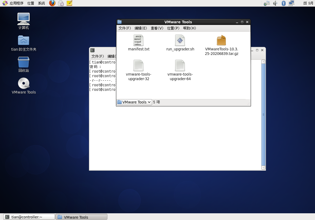Open the 计算机 desktop icon

pos(24,21)
